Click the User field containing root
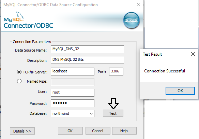Screen dimensions: 199x139 coord(73,93)
